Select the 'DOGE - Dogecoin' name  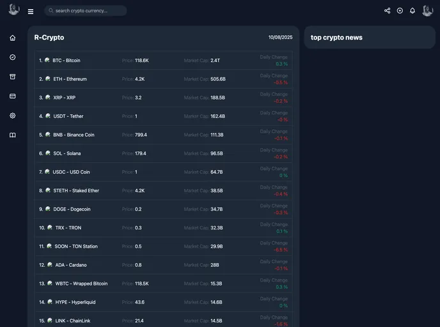click(x=72, y=209)
